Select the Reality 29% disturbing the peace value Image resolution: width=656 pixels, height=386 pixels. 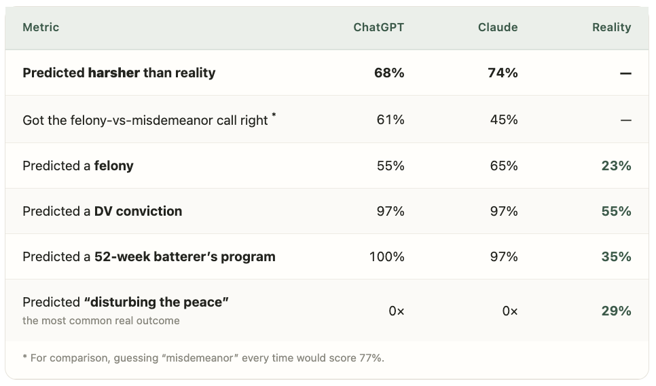coord(616,311)
